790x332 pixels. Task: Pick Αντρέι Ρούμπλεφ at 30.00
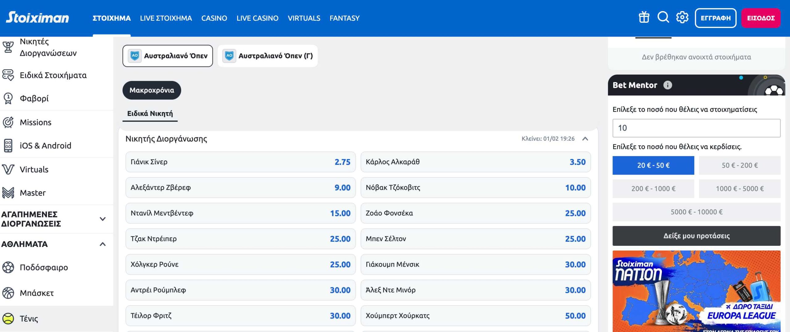tap(240, 290)
